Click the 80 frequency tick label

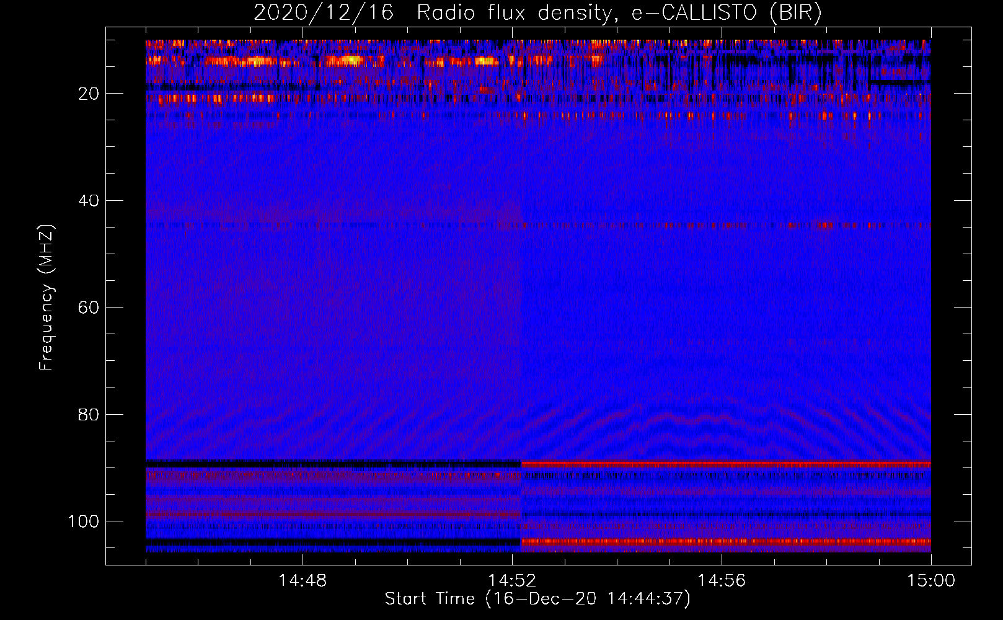[89, 414]
